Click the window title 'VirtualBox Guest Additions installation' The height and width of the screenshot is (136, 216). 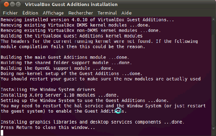(x=71, y=4)
